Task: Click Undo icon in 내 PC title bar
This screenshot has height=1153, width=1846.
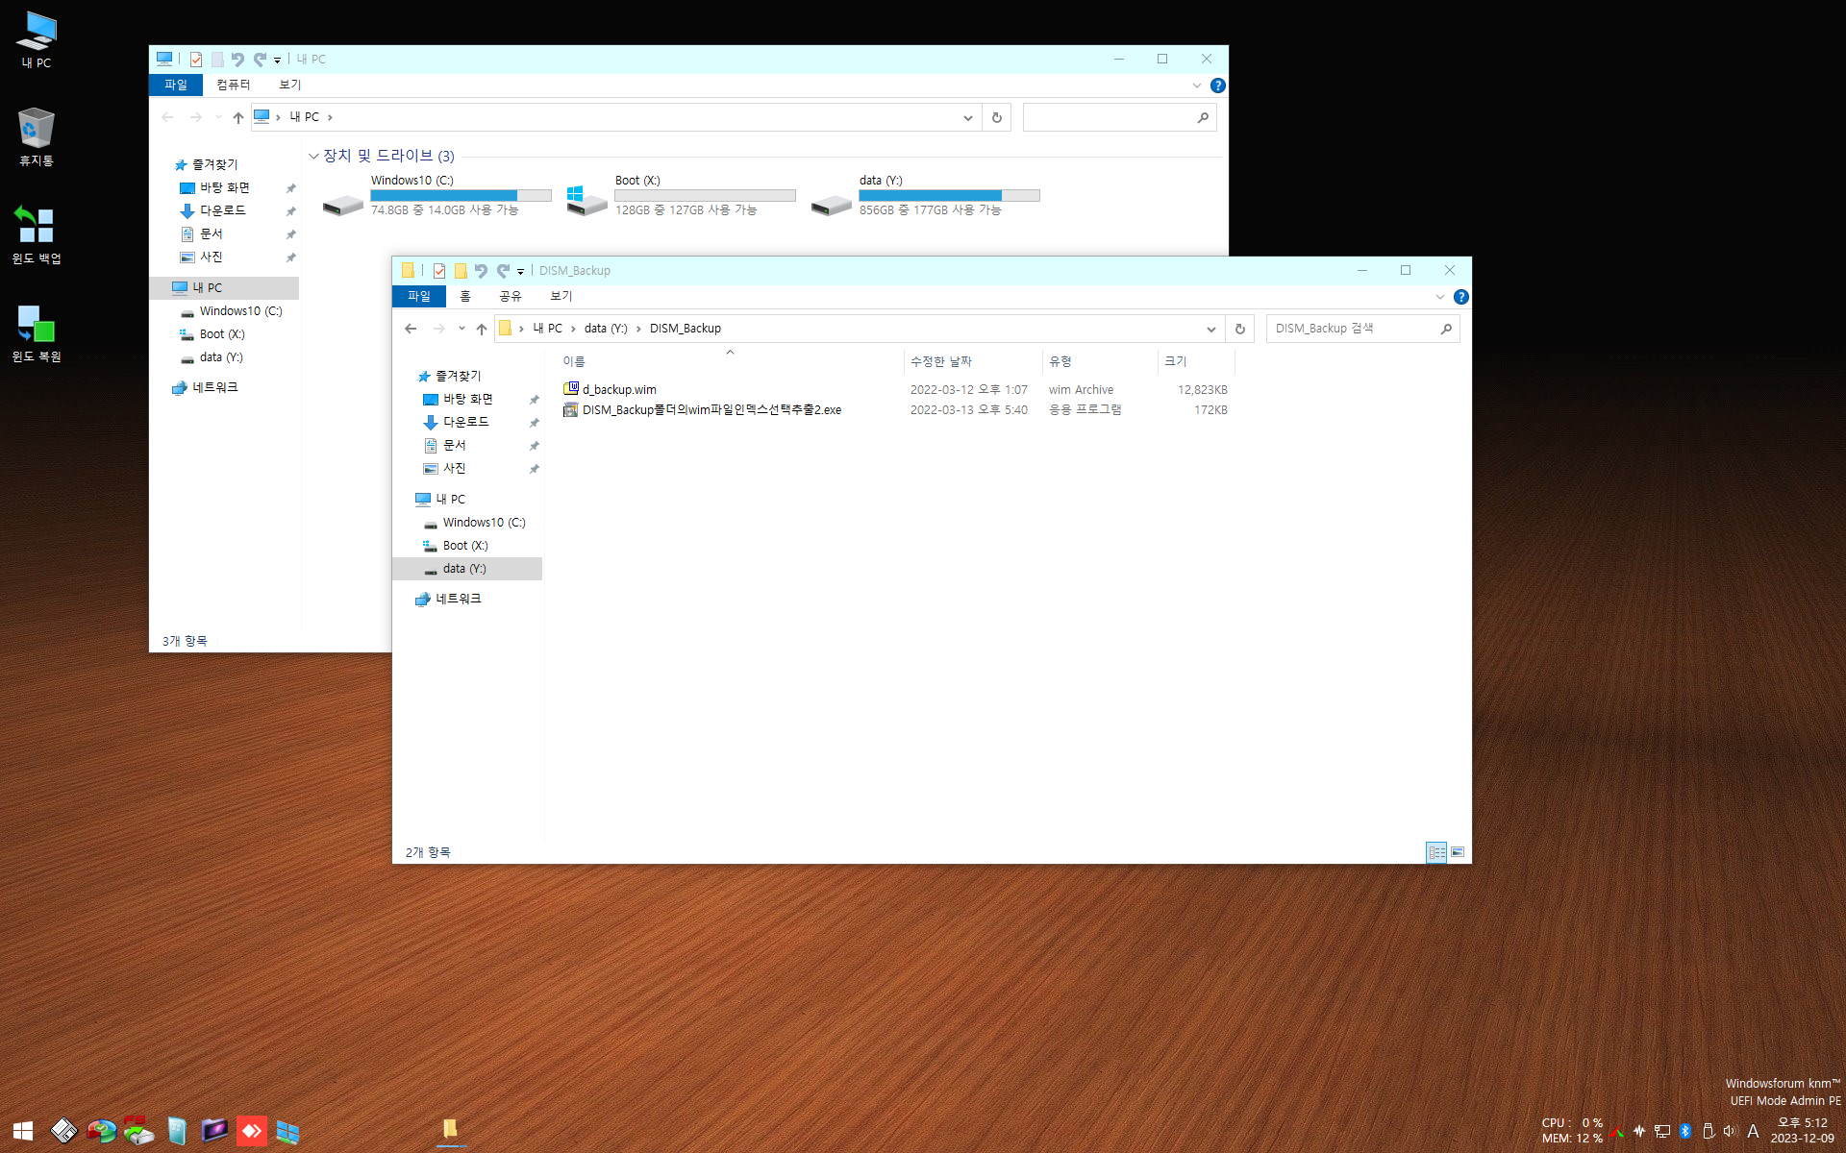Action: tap(237, 60)
